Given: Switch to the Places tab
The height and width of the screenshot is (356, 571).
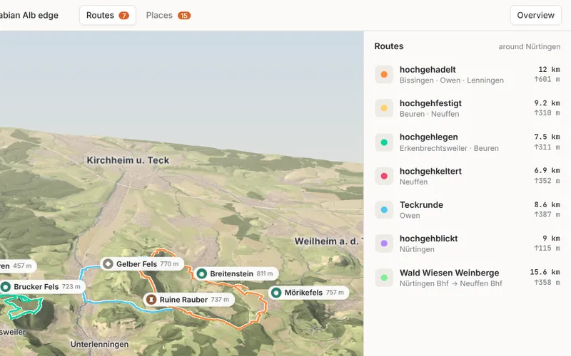Looking at the screenshot, I should pos(168,15).
